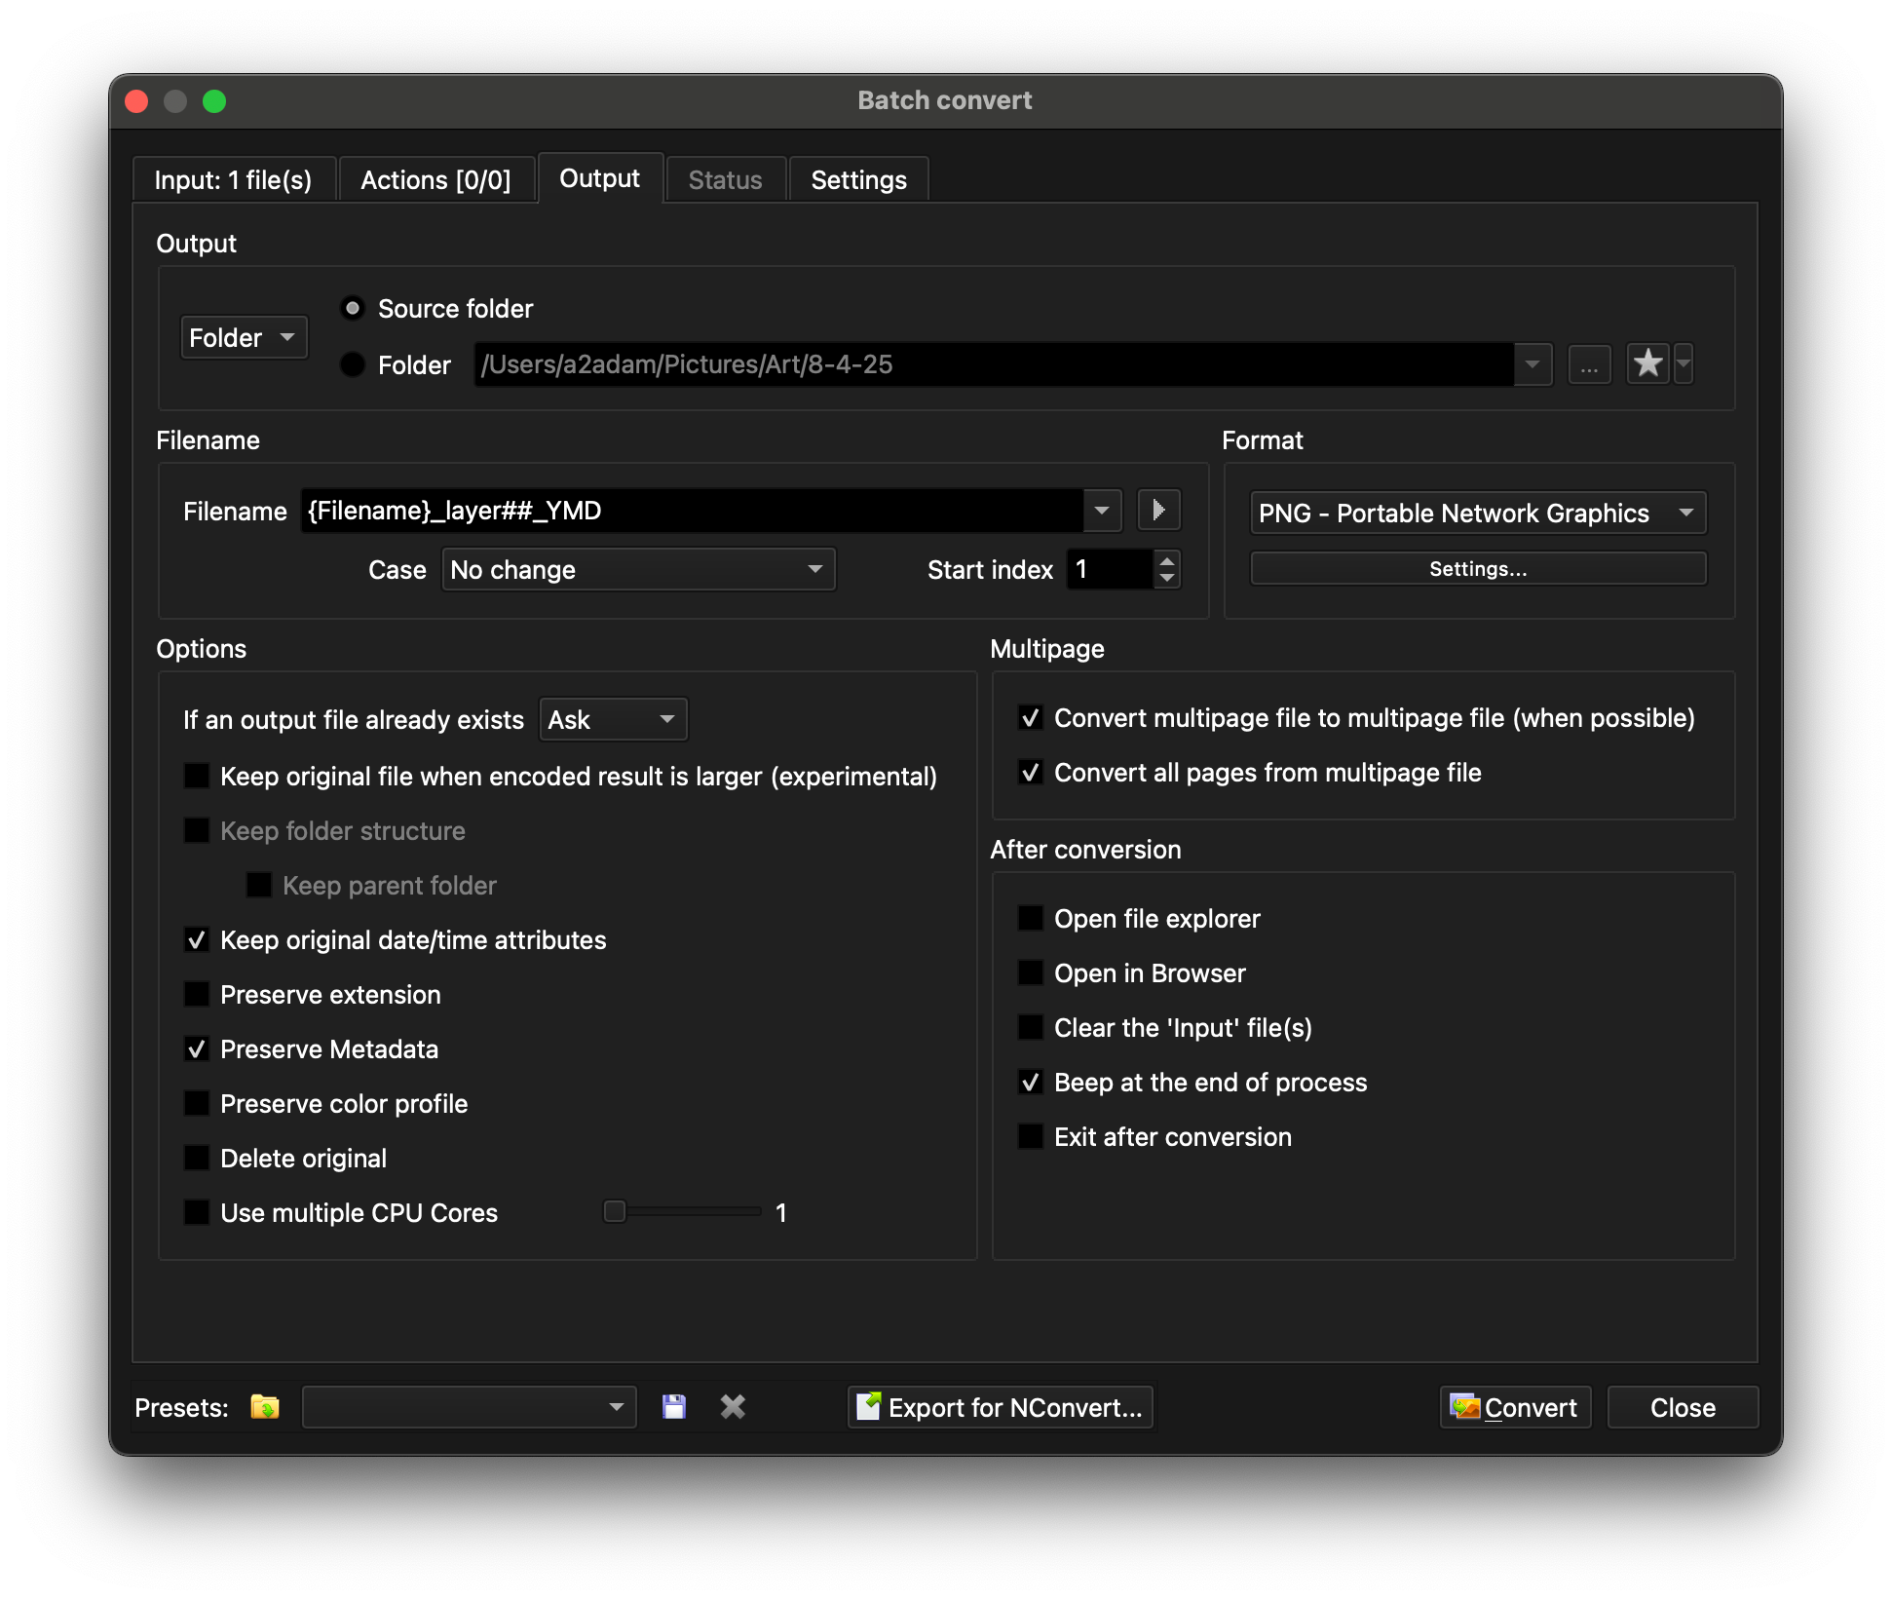
Task: Switch to Actions [0/0] tab
Action: pyautogui.click(x=435, y=180)
